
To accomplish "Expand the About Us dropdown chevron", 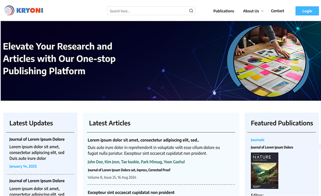I will (x=262, y=11).
